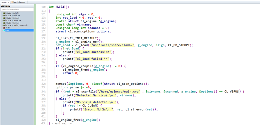260x125 pixels.
Task: Click CL_CLEAN constant on line 38
Action: pyautogui.click(x=89, y=106)
